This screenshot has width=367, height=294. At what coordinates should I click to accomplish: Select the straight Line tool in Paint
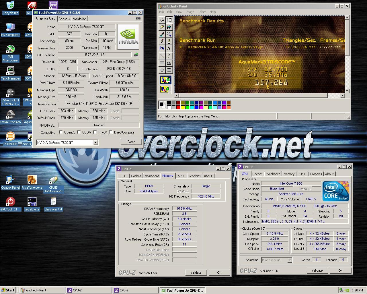click(162, 56)
